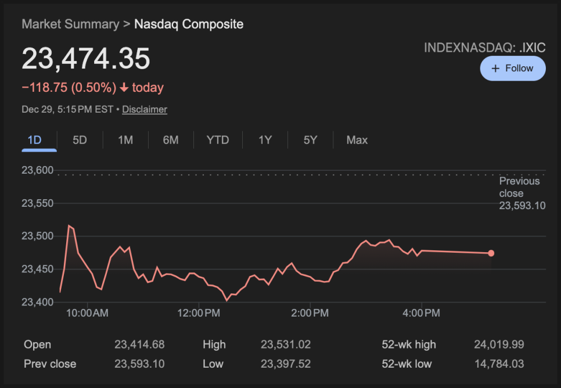Viewport: 561px width, 388px height.
Task: Switch chart to 1Y range
Action: coord(265,140)
